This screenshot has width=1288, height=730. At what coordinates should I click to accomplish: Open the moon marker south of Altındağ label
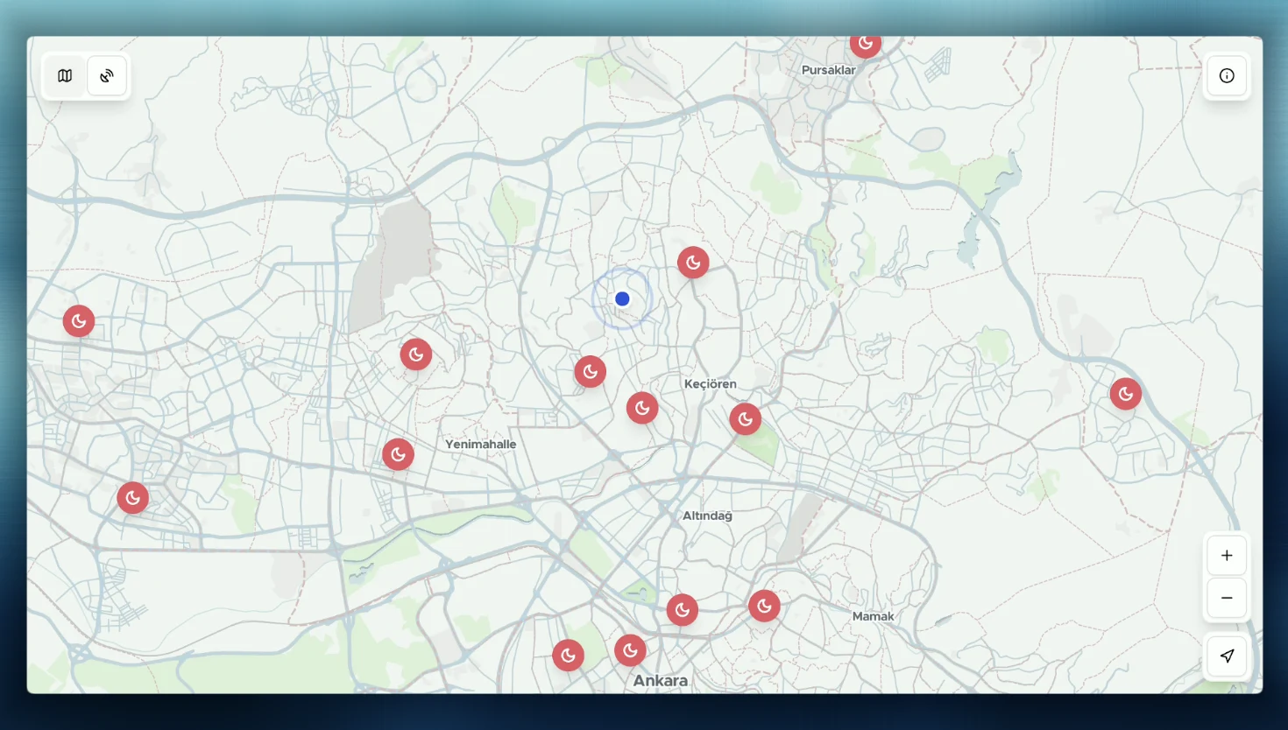[682, 610]
